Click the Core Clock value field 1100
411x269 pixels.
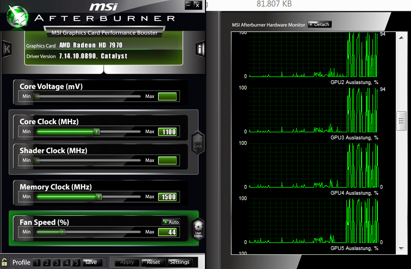(167, 132)
